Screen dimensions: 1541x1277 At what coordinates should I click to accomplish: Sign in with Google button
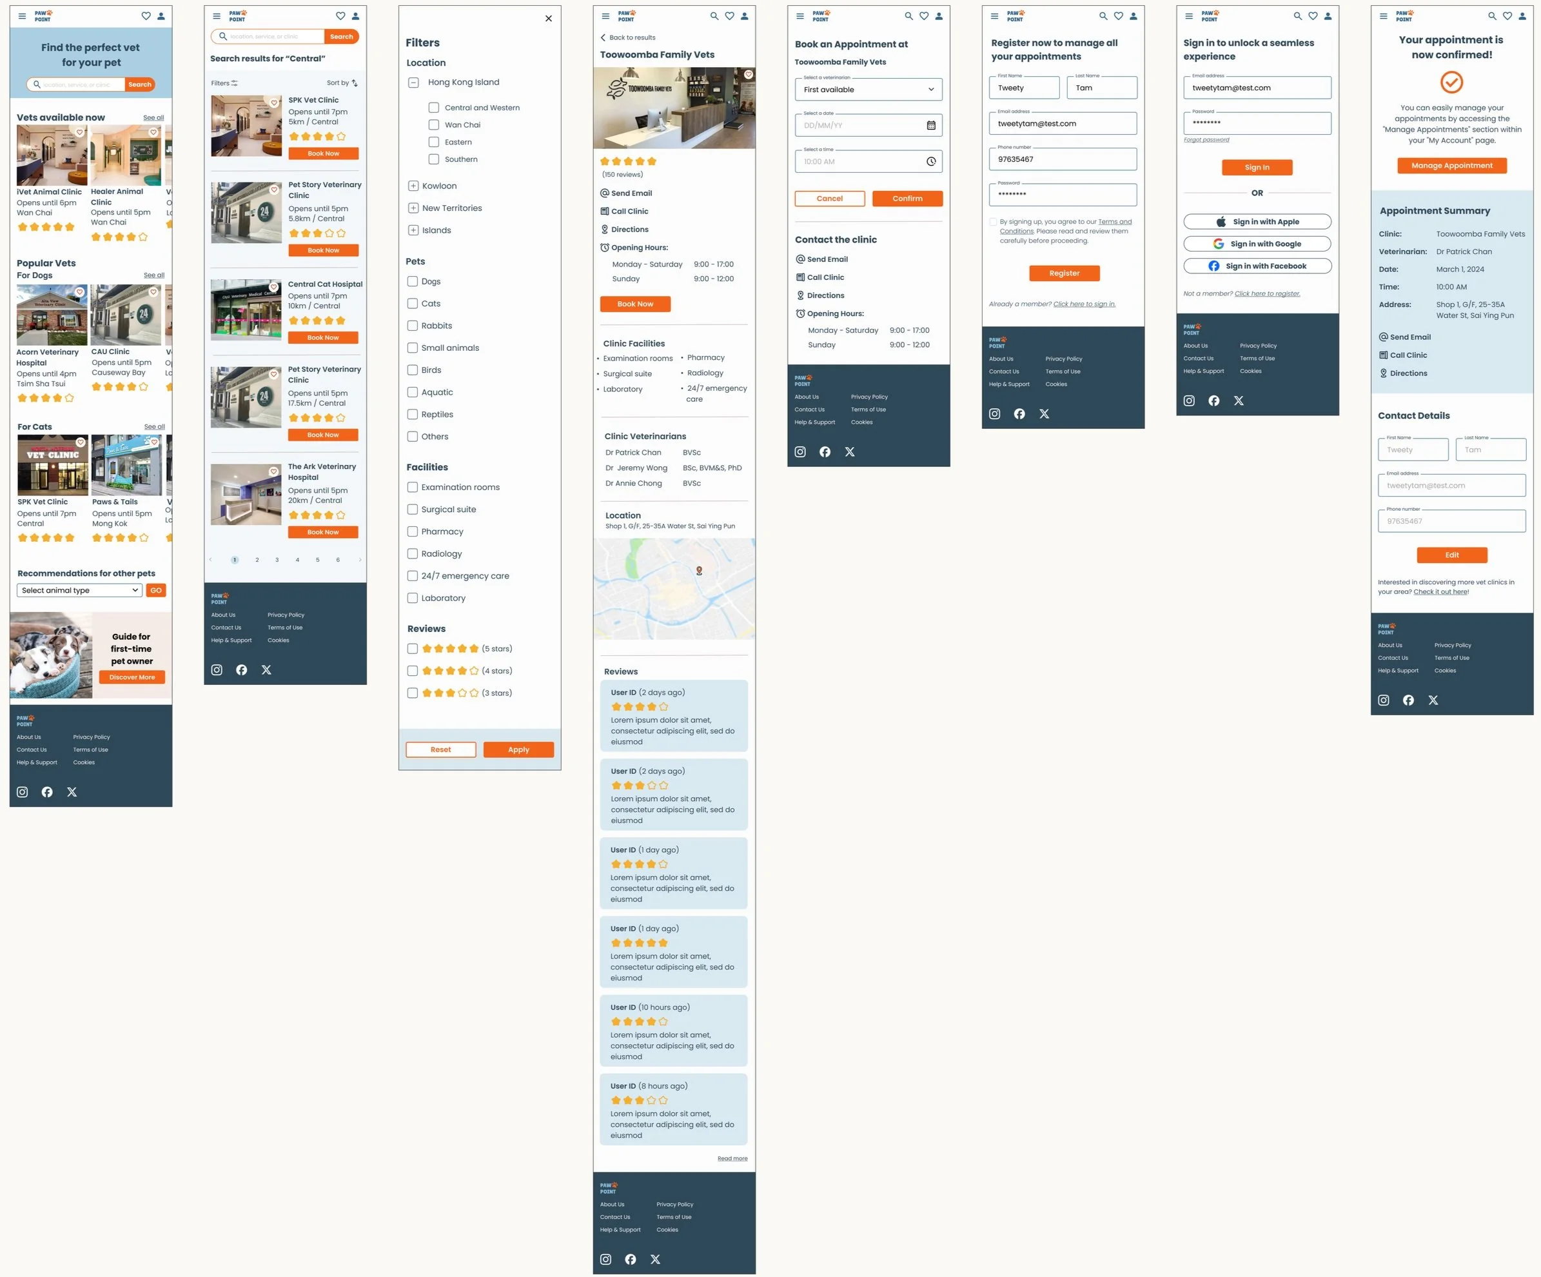pos(1257,244)
